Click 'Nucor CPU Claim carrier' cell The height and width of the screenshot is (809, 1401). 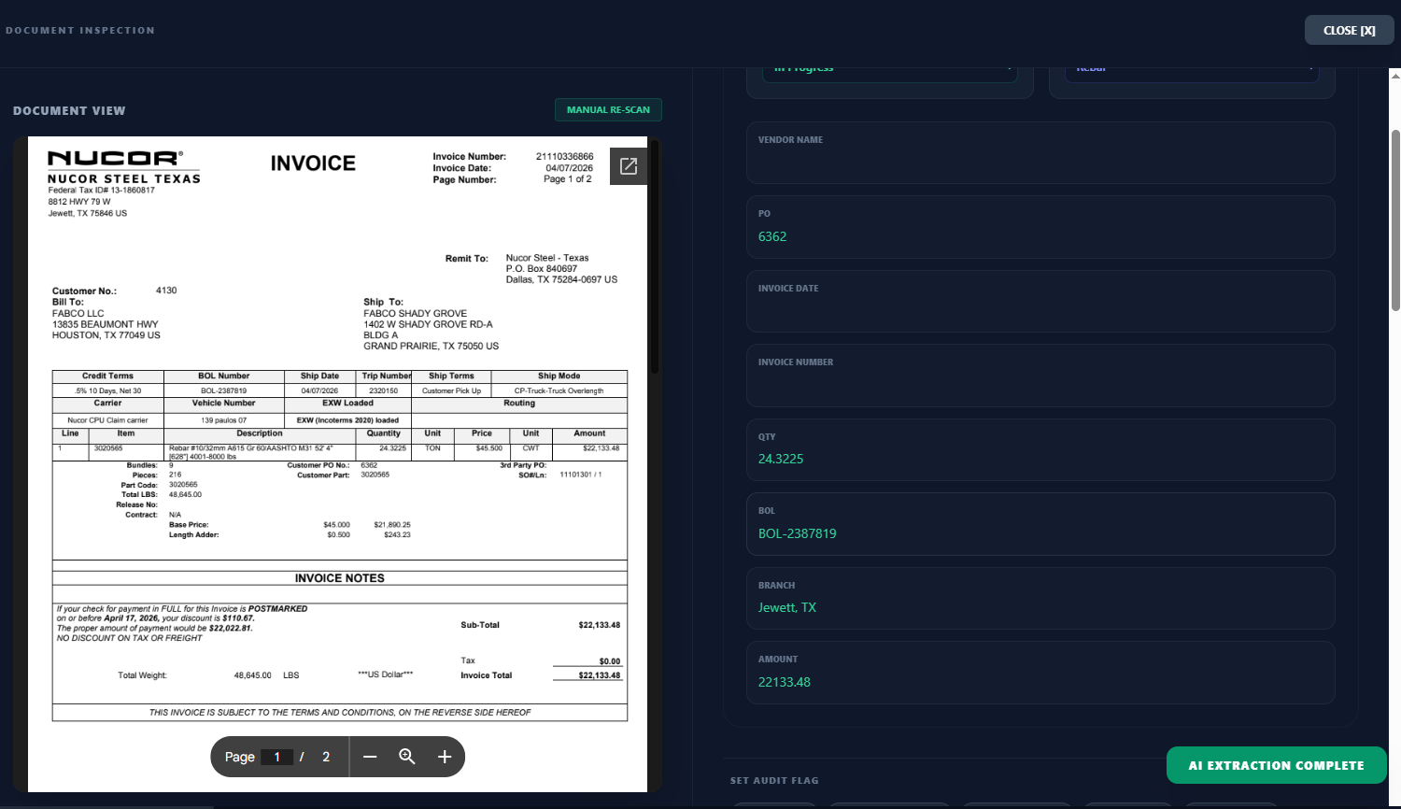(107, 420)
